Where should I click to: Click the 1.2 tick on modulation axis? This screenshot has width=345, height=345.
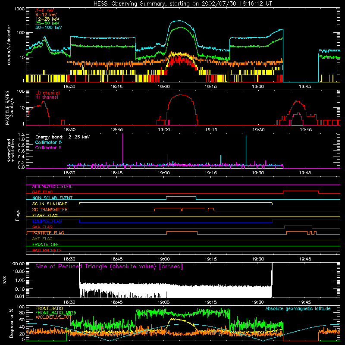[21, 135]
